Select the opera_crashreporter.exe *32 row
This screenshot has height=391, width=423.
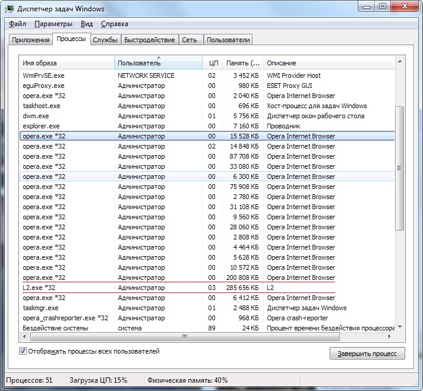click(207, 318)
